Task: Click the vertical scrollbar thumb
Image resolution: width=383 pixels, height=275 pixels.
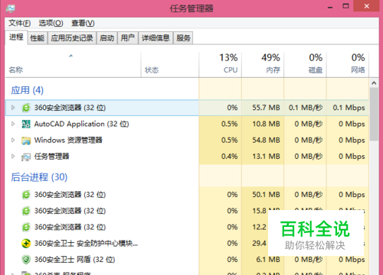Action: 374,114
